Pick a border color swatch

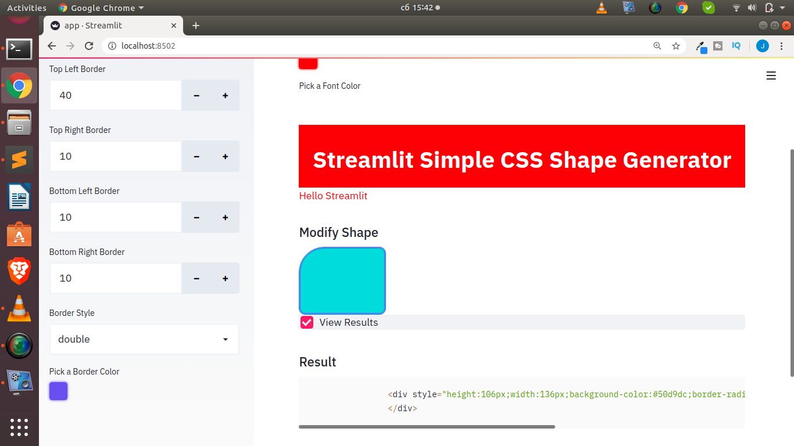pos(58,391)
